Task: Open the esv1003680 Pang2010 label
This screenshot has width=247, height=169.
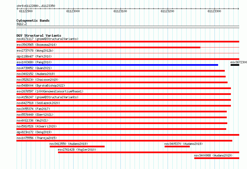Action: coord(34,62)
